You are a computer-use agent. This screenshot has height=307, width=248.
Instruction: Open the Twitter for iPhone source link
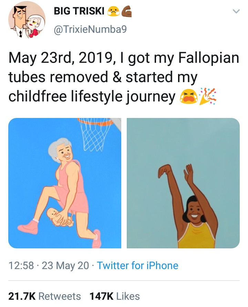pos(138,266)
